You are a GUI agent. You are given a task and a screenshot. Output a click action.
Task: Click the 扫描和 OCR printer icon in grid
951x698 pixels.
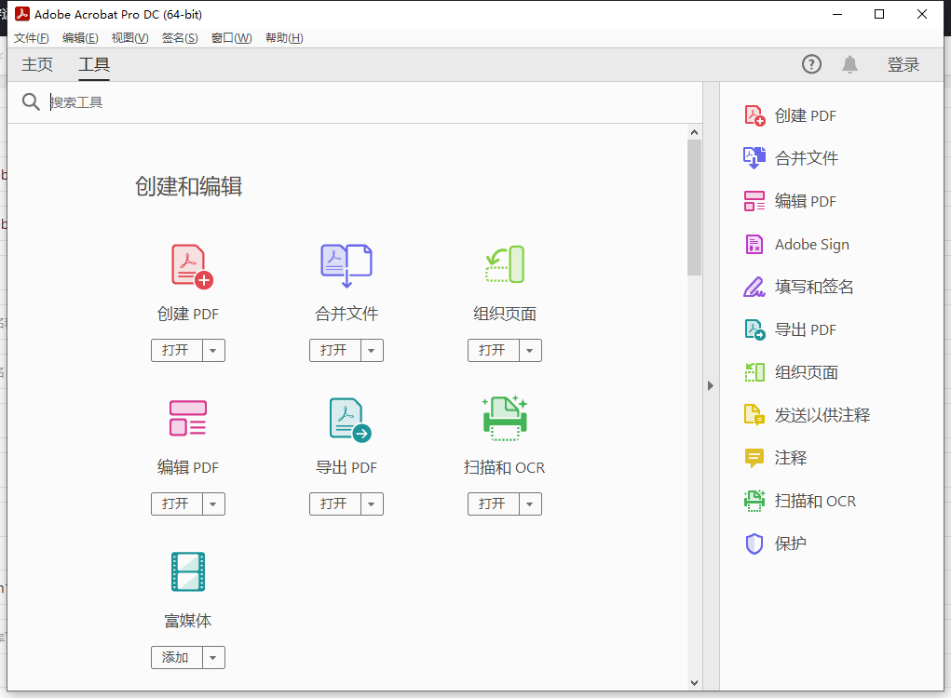[x=505, y=418]
